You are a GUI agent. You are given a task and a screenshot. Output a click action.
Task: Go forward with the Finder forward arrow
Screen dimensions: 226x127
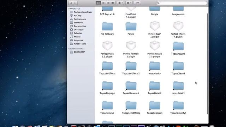click(x=75, y=3)
